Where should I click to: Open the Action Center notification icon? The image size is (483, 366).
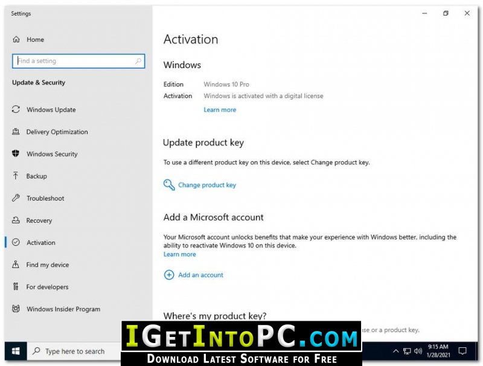[x=462, y=351]
